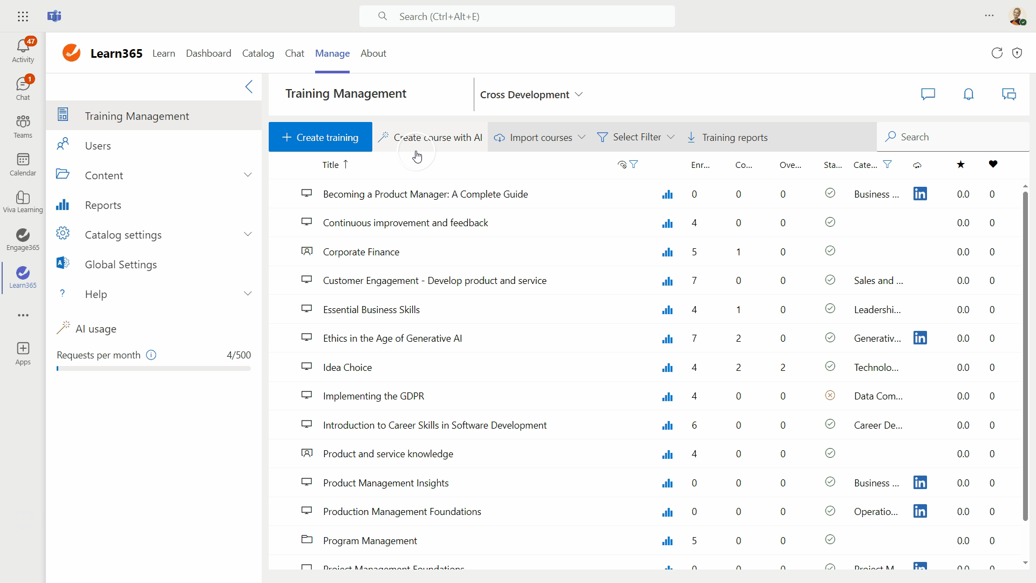Open Reports in the sidebar

154,205
